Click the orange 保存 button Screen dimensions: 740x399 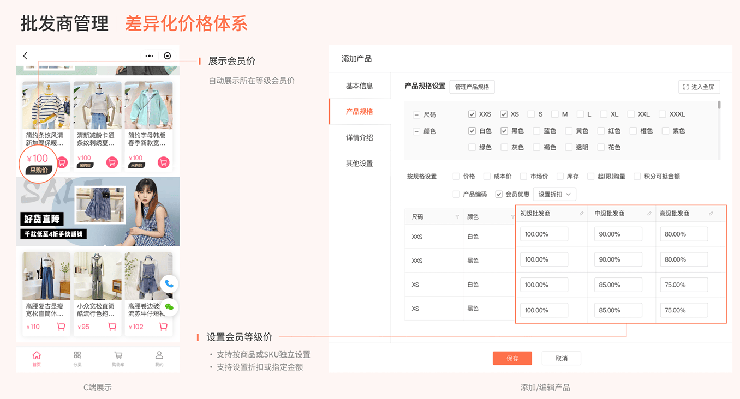[512, 358]
